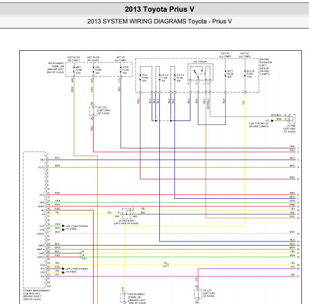Click 'INSTRUMENT PANEL J/B' label at top left

pyautogui.click(x=55, y=68)
